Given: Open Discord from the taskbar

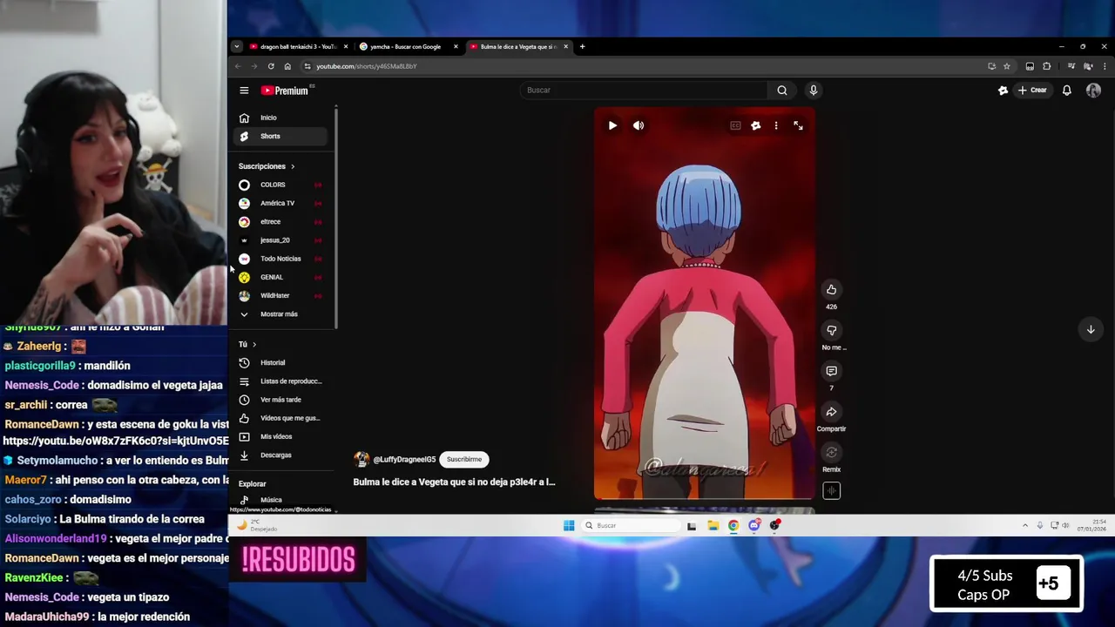Looking at the screenshot, I should pos(754,525).
